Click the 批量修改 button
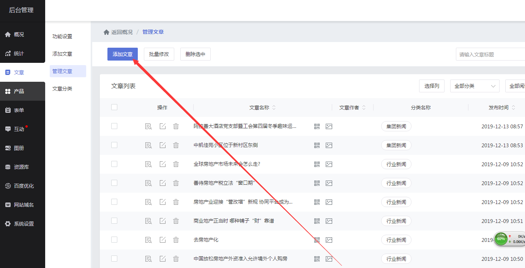525x268 pixels. 159,54
